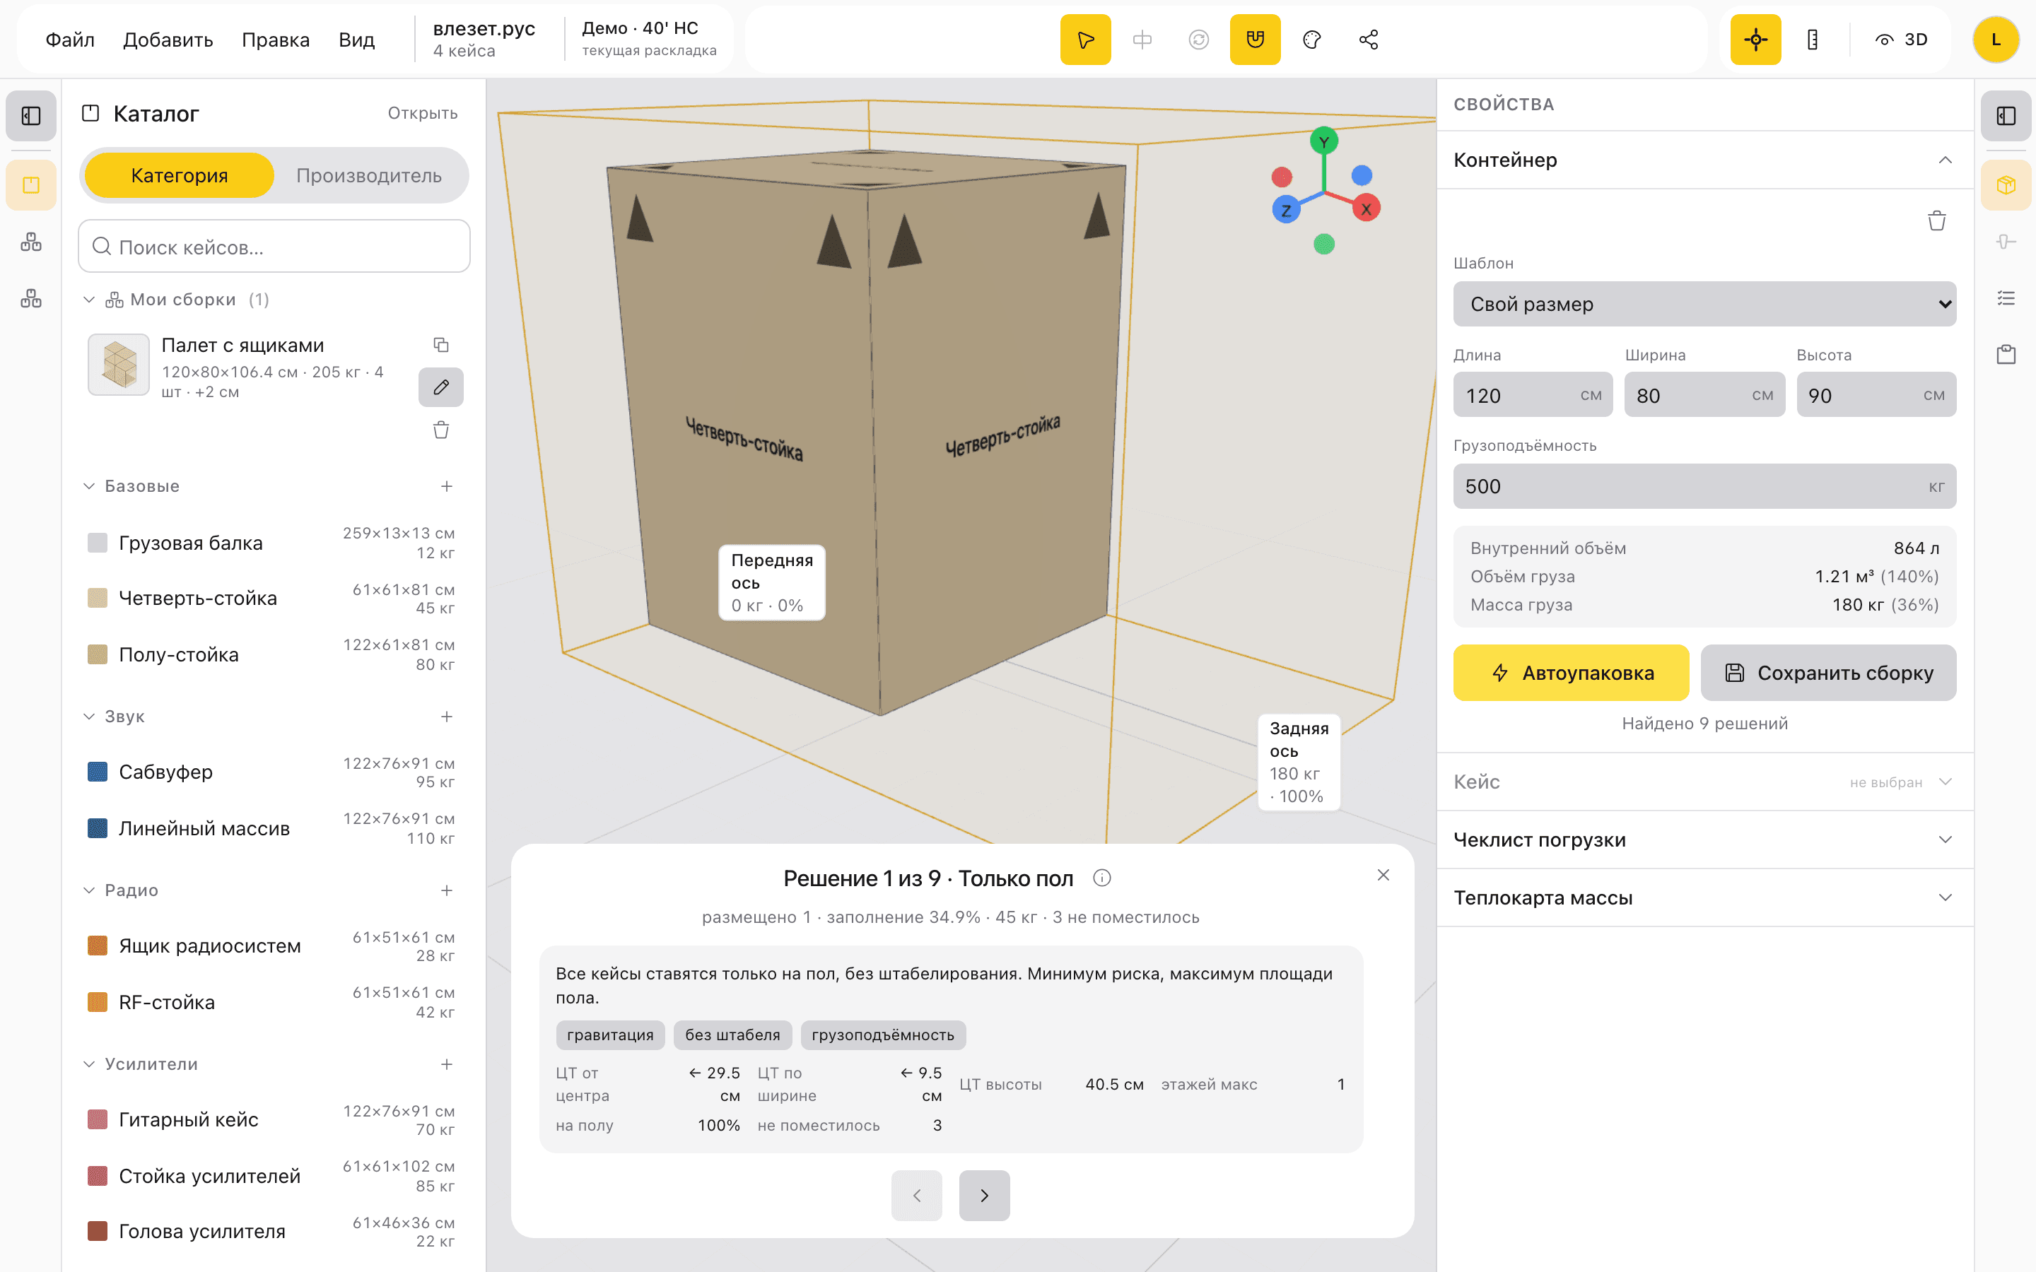Add a case to the Радио category
This screenshot has height=1272, width=2036.
click(x=447, y=890)
